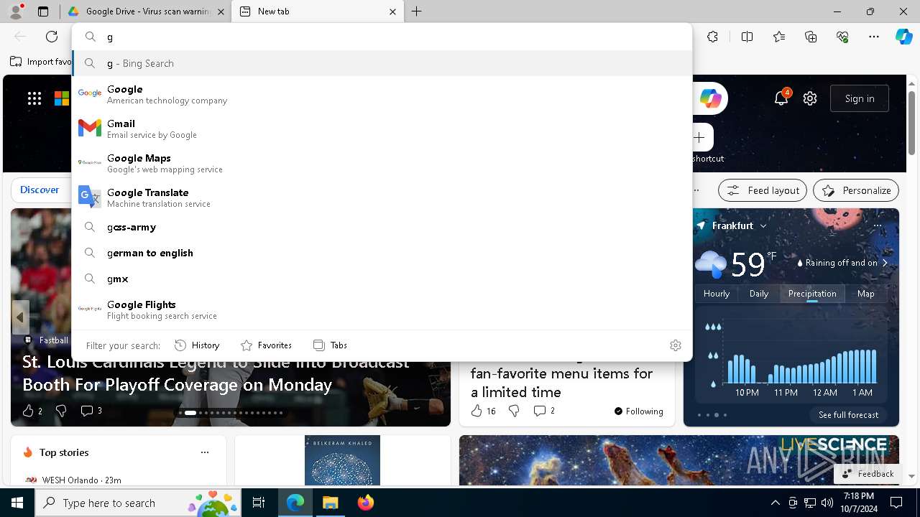920x517 pixels.
Task: Choose the gmx search suggestion
Action: pyautogui.click(x=382, y=279)
